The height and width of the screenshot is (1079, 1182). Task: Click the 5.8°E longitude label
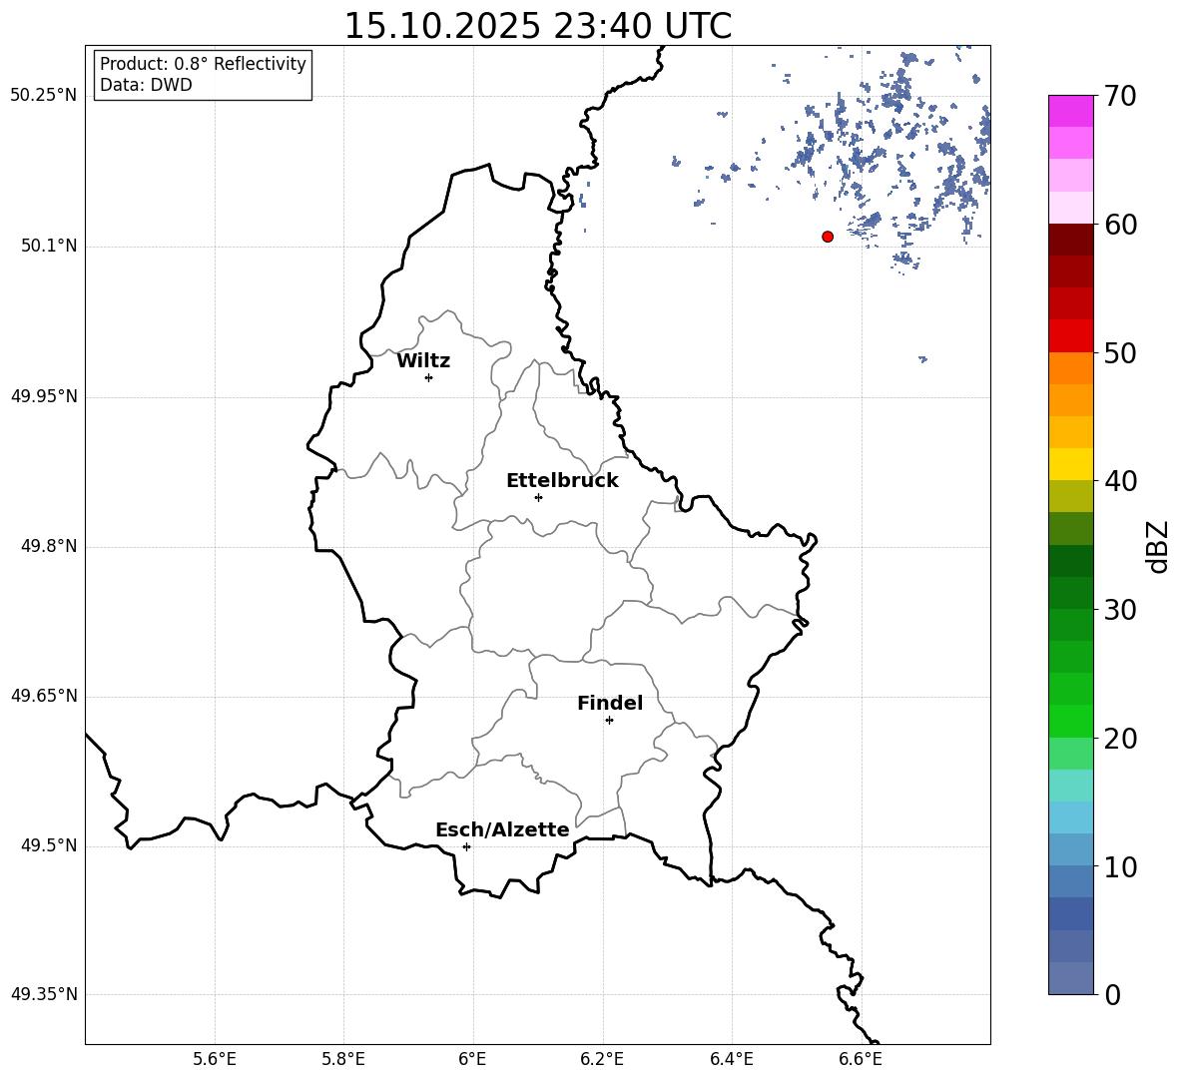tap(343, 1059)
